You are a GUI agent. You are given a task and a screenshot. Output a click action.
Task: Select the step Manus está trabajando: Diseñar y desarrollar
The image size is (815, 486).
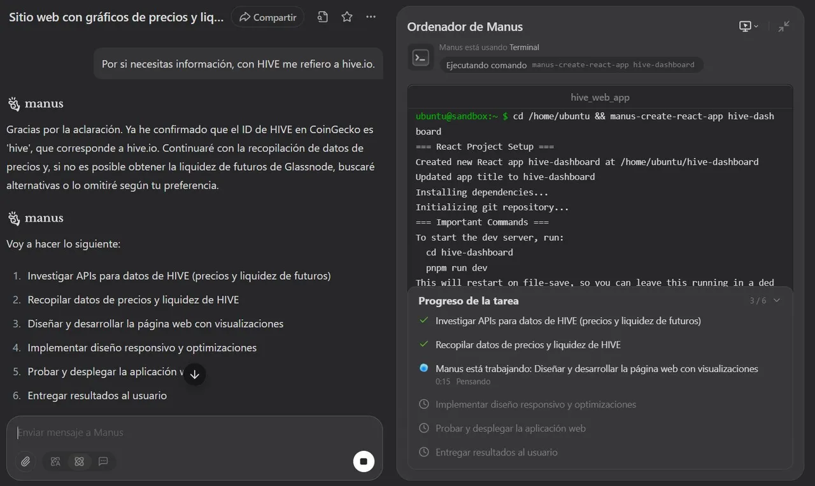[597, 368]
